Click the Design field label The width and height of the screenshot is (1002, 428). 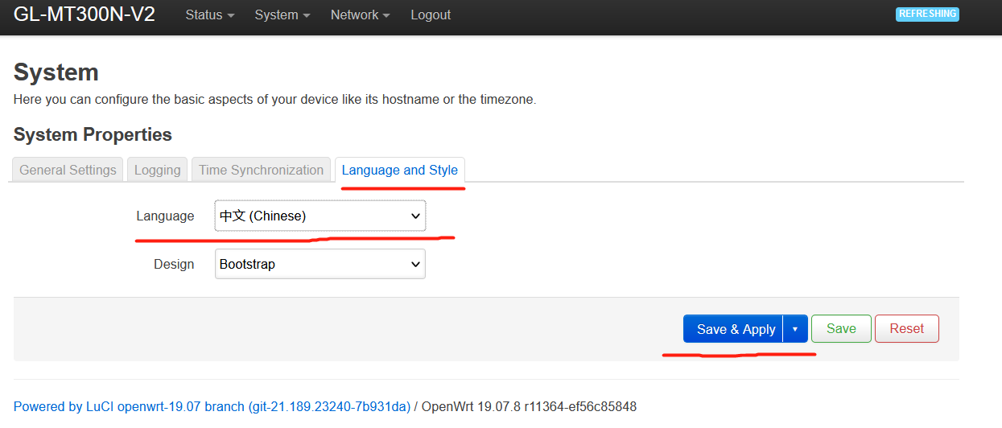coord(174,264)
